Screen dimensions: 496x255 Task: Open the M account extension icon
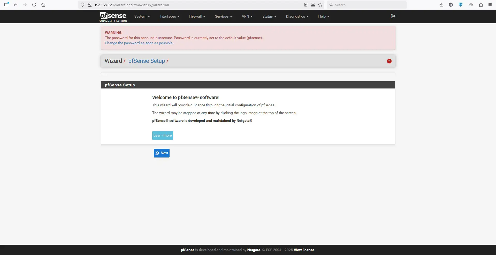(451, 5)
